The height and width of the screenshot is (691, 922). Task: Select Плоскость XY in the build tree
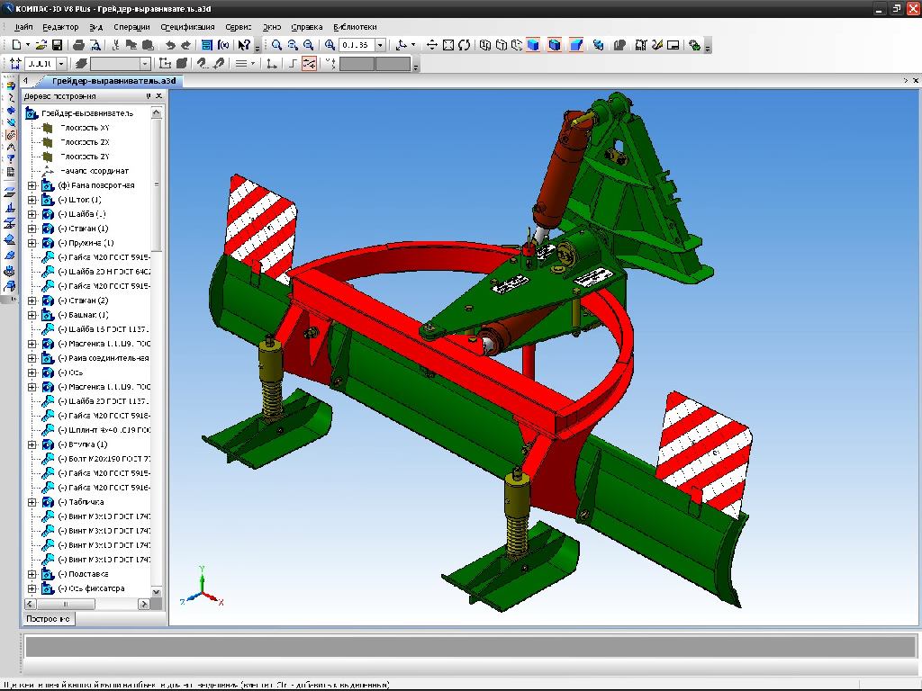(x=85, y=128)
